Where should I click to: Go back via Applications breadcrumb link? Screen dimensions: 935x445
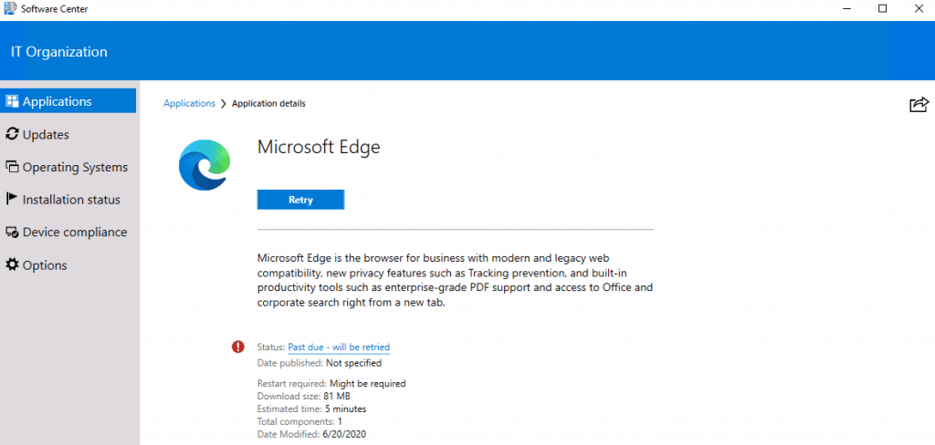189,103
